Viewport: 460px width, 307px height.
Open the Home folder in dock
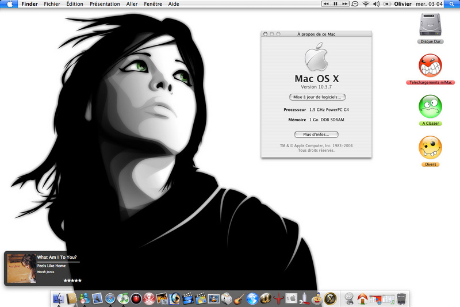[x=362, y=299]
